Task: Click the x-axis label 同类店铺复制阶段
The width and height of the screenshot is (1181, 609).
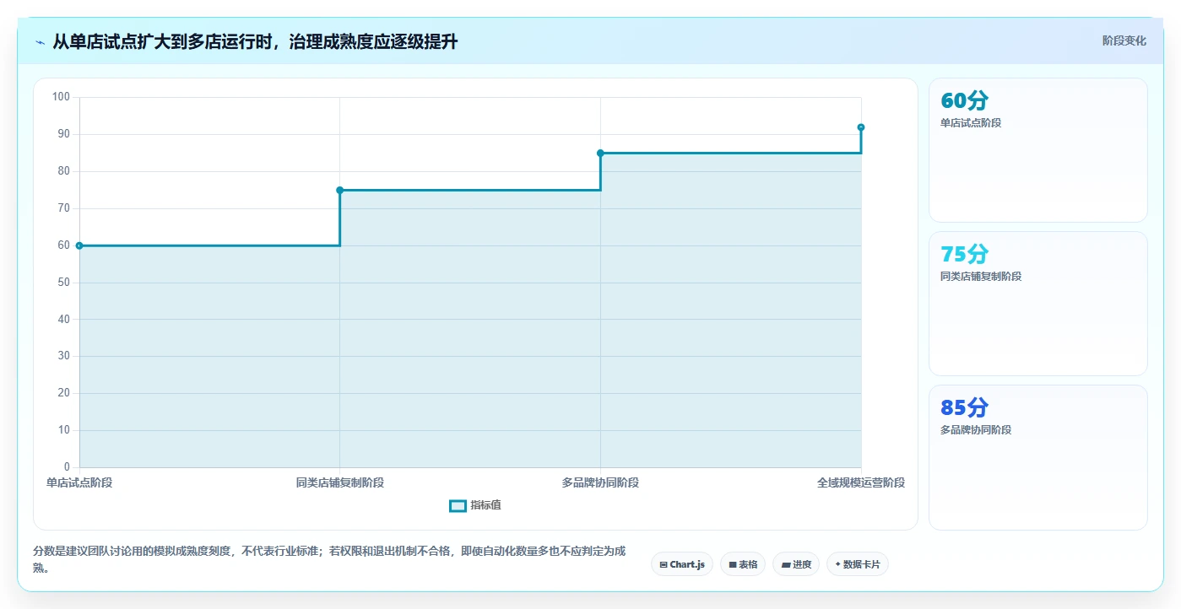Action: tap(340, 482)
